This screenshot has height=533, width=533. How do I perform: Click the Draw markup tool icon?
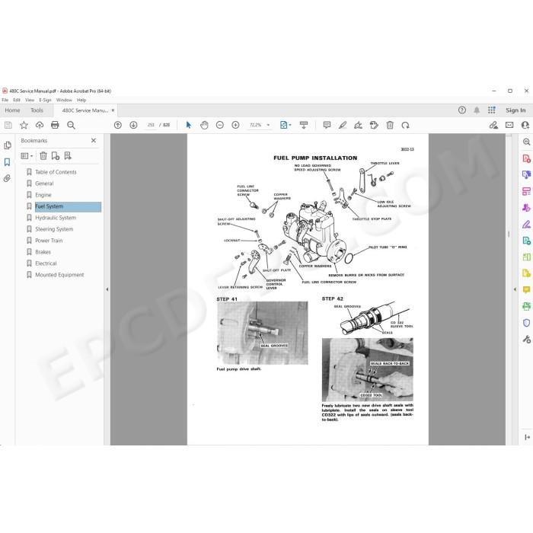[358, 125]
